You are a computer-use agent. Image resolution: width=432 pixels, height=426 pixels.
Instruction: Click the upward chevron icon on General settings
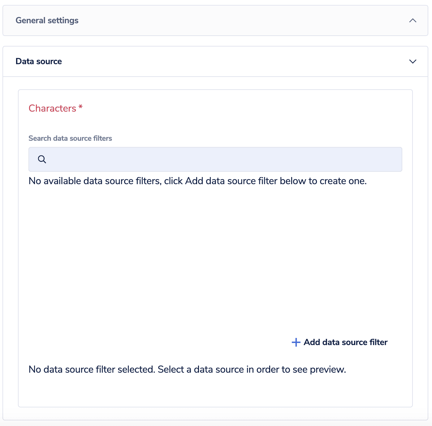(413, 21)
